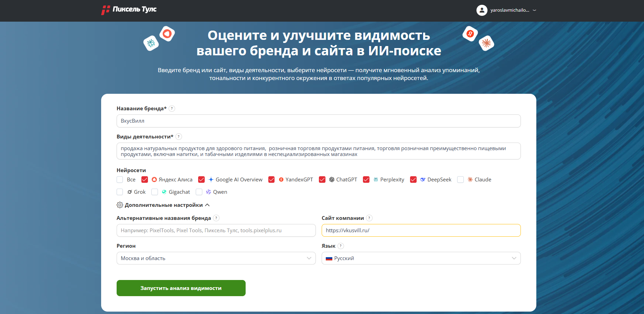The height and width of the screenshot is (314, 644).
Task: Open the Регион dropdown
Action: point(216,258)
